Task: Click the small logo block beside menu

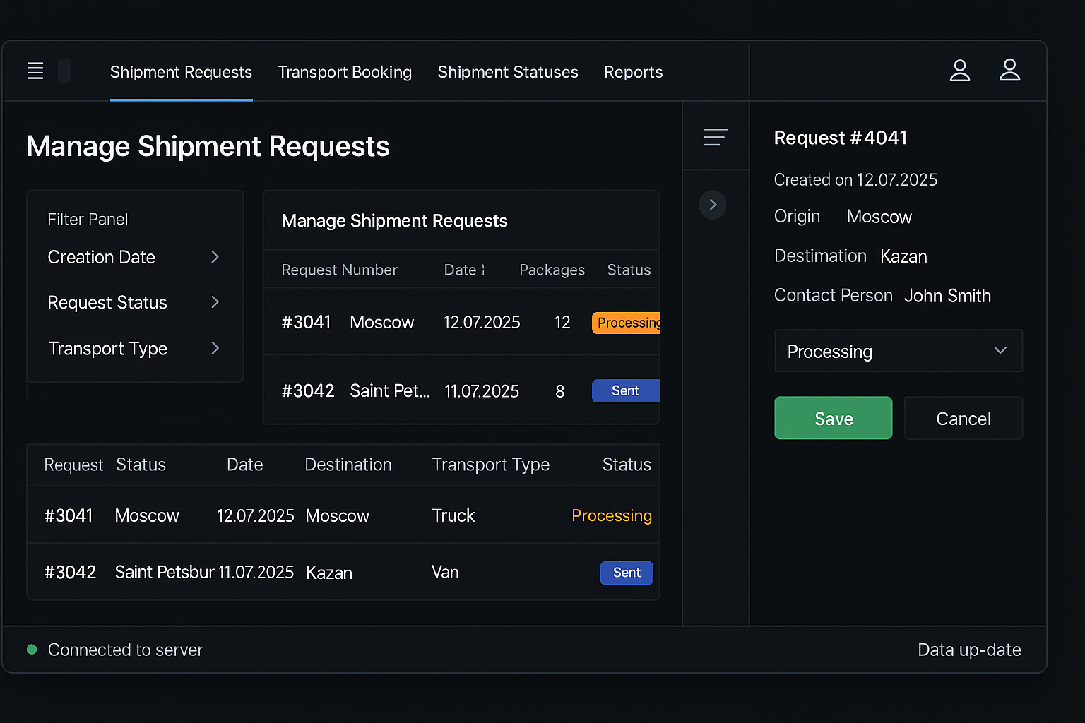Action: point(64,71)
